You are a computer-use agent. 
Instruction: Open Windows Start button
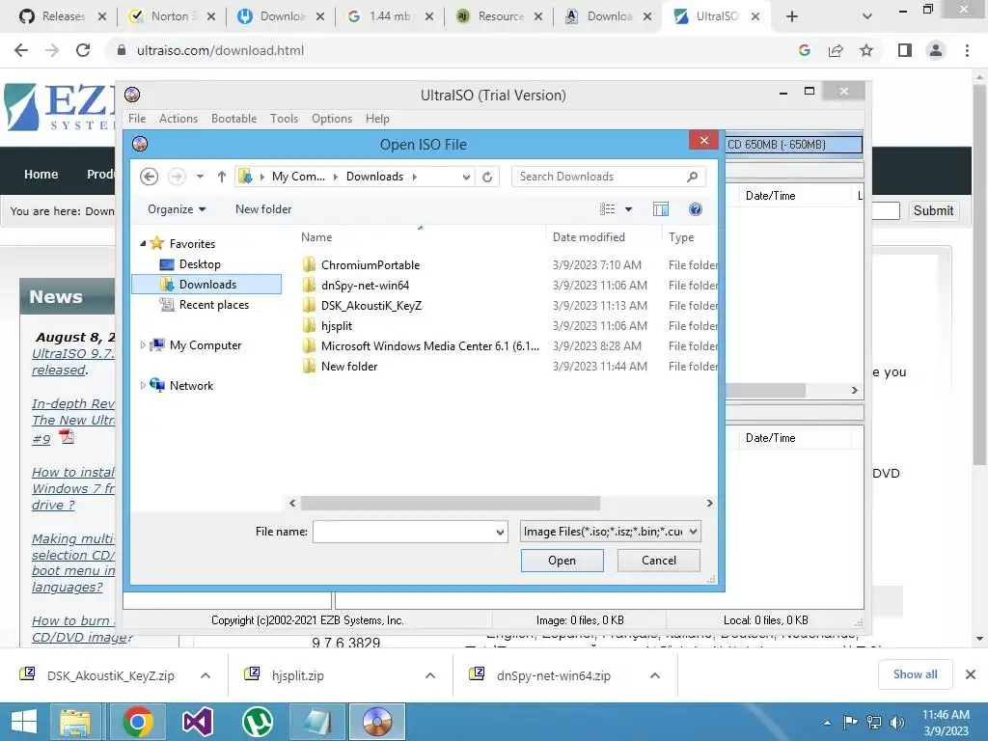(24, 722)
